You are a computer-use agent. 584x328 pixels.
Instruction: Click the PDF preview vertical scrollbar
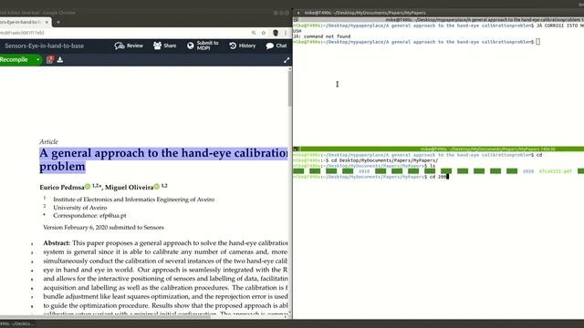(290, 88)
